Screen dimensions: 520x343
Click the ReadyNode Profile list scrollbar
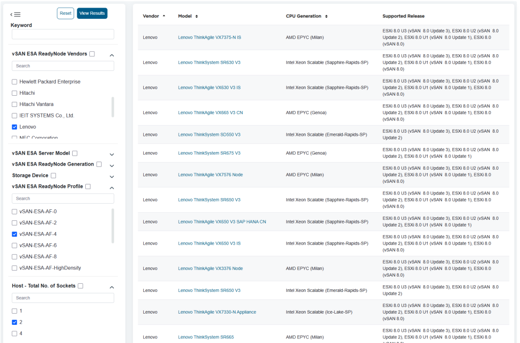coord(113,226)
